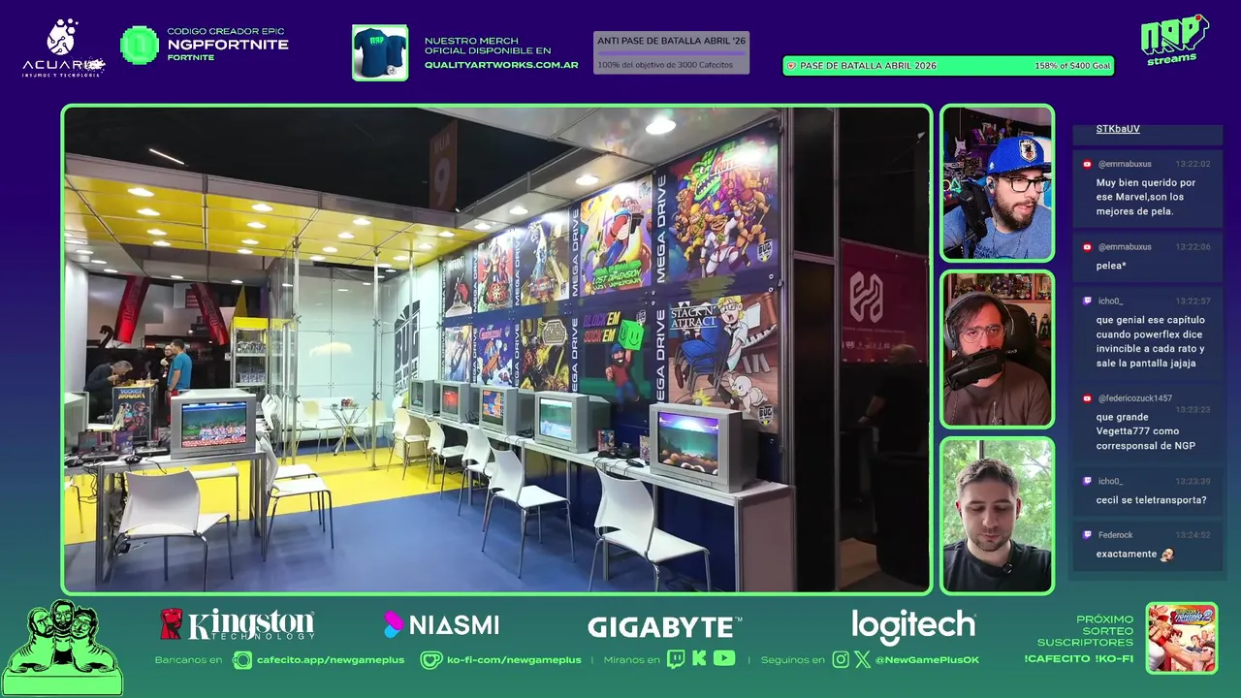
Task: Click the merch t-shirt thumbnail
Action: point(380,52)
